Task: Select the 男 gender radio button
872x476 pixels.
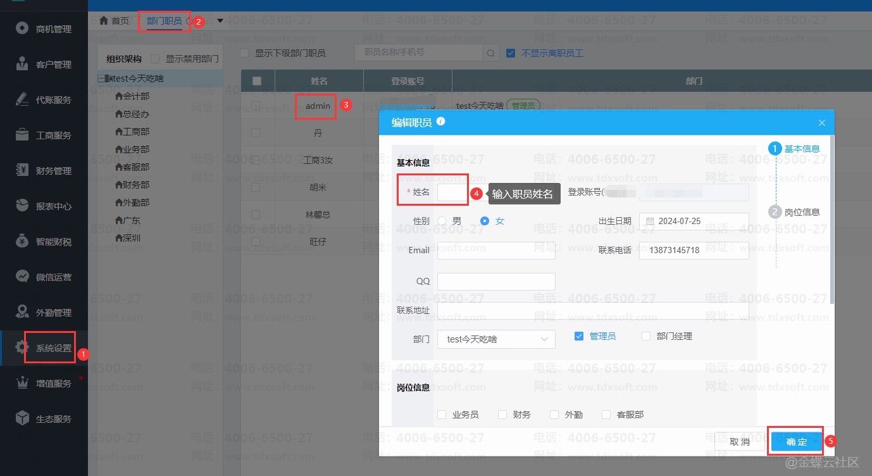Action: tap(442, 221)
